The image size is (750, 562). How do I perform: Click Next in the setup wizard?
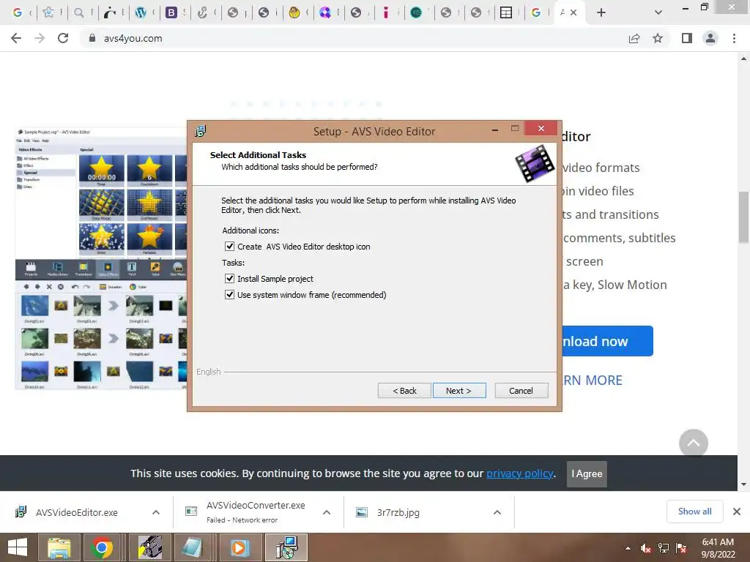(x=459, y=391)
